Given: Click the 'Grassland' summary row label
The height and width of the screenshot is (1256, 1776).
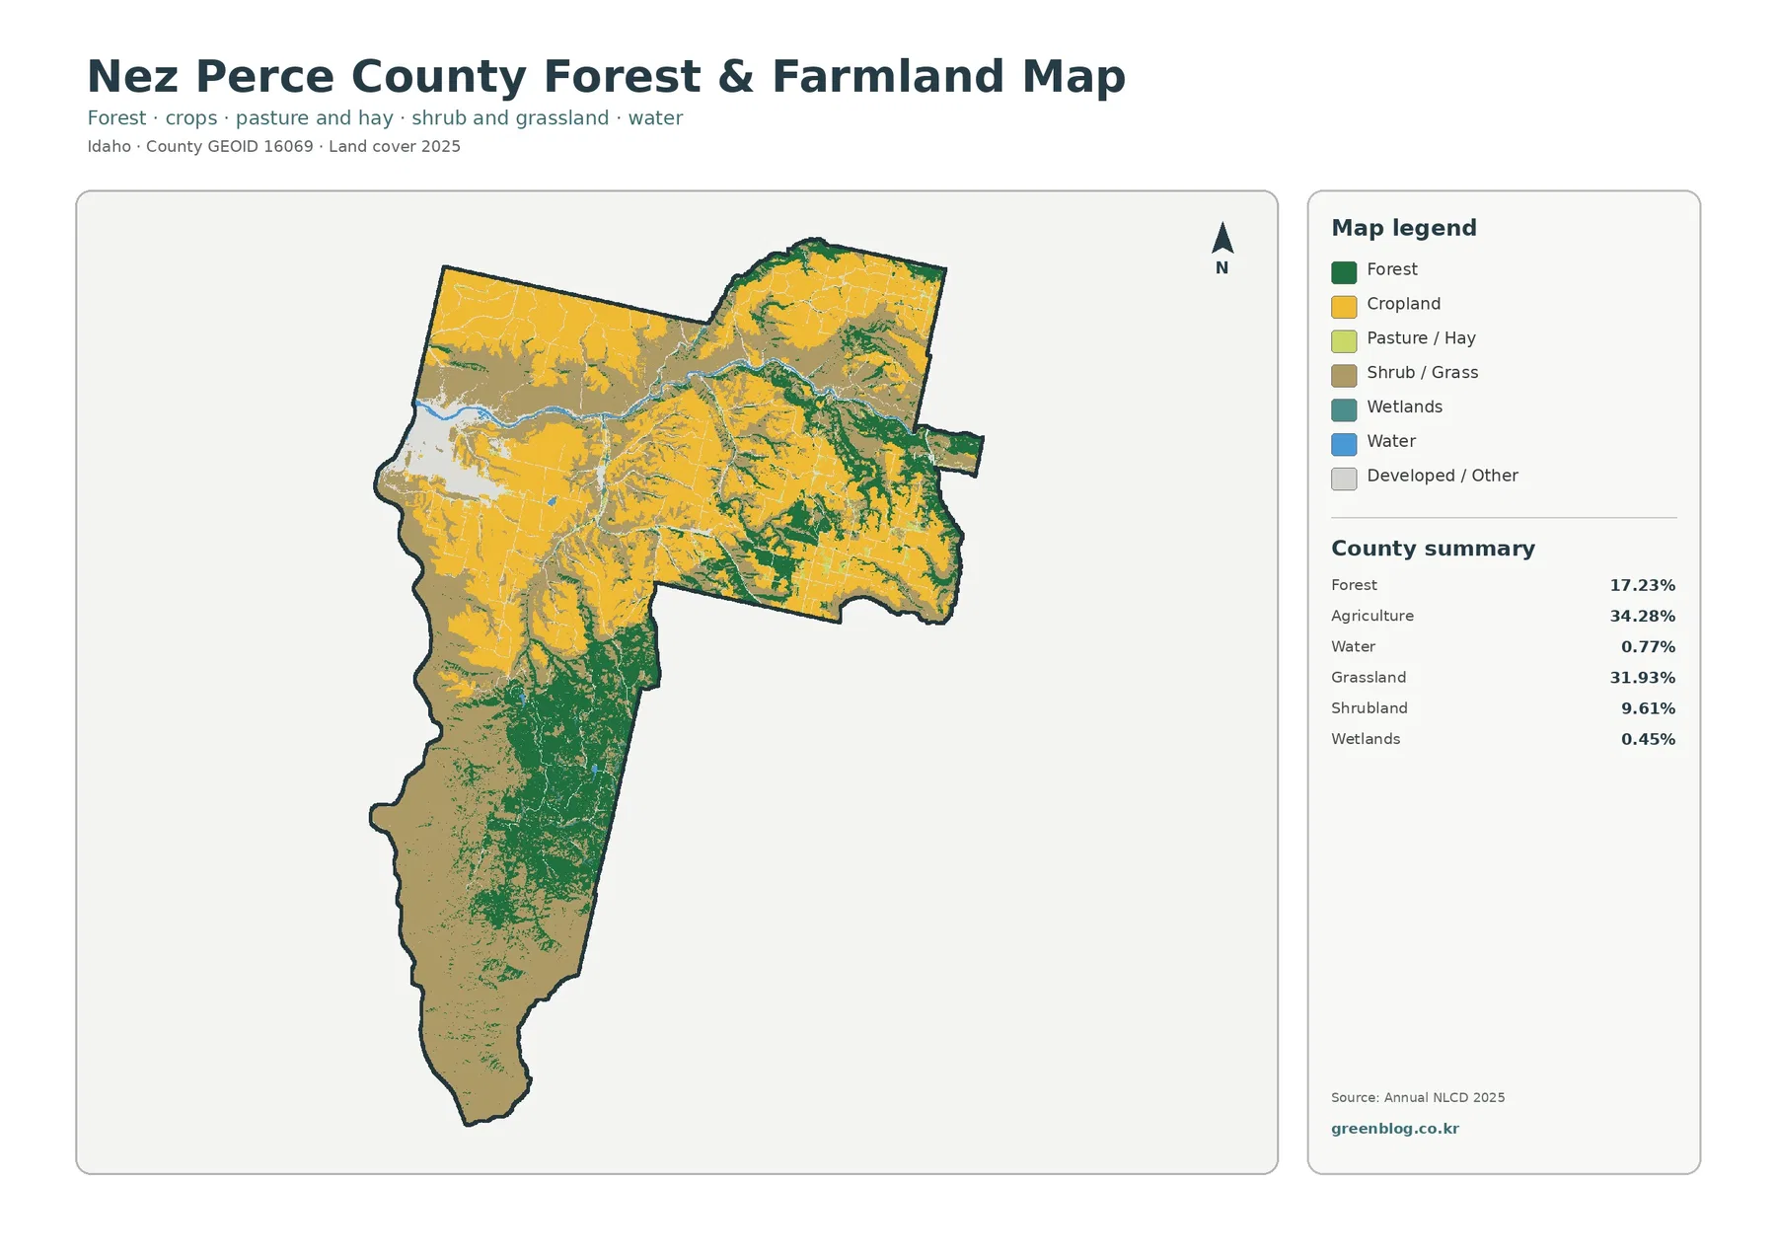Looking at the screenshot, I should [x=1368, y=678].
